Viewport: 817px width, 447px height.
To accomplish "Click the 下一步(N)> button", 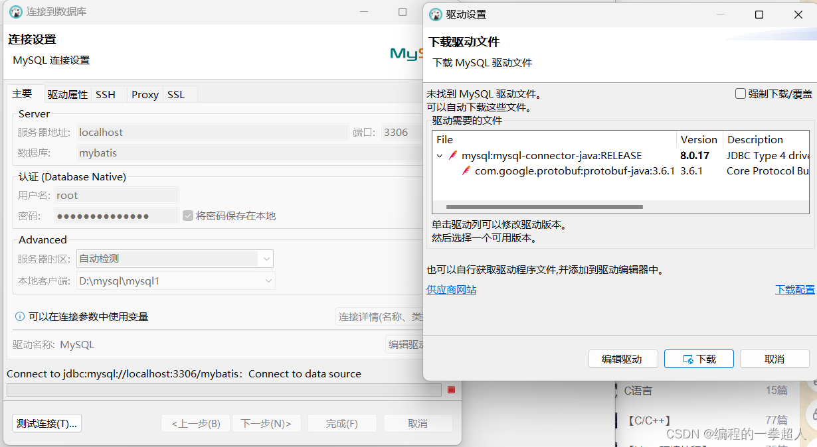I will [266, 423].
